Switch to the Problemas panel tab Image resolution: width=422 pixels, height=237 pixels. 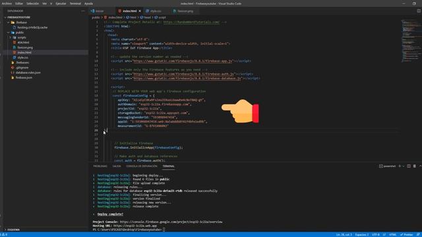pyautogui.click(x=100, y=167)
